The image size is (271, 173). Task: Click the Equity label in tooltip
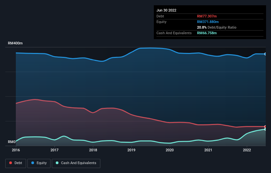(x=161, y=22)
